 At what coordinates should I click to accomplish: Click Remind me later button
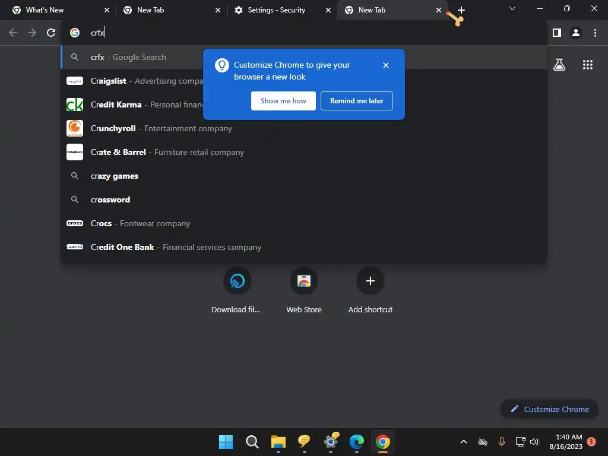357,101
